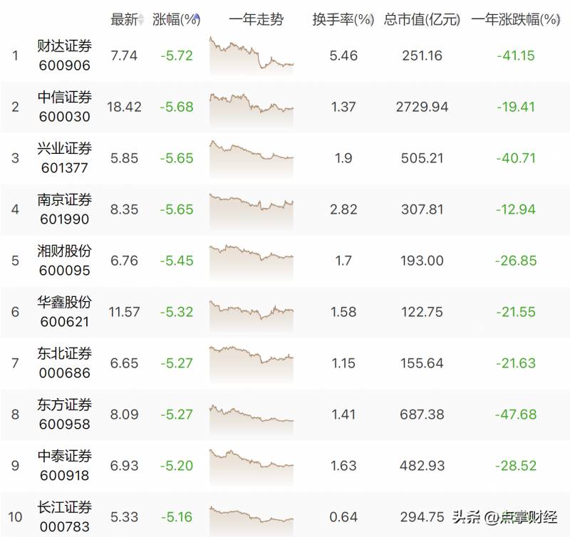Open stock 兴业证券 601377
Screen dimensions: 570x537
tap(64, 158)
